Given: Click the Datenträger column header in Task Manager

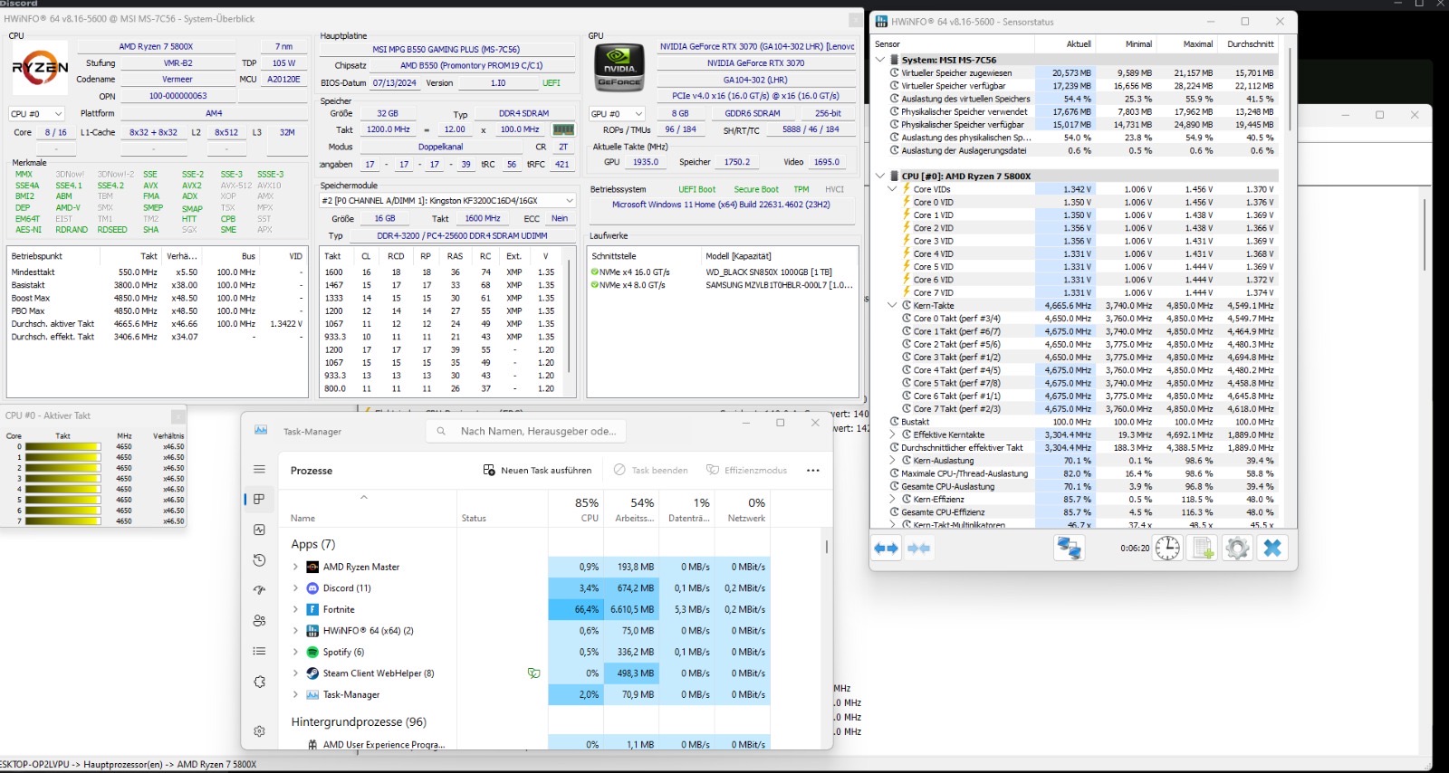Looking at the screenshot, I should 686,510.
